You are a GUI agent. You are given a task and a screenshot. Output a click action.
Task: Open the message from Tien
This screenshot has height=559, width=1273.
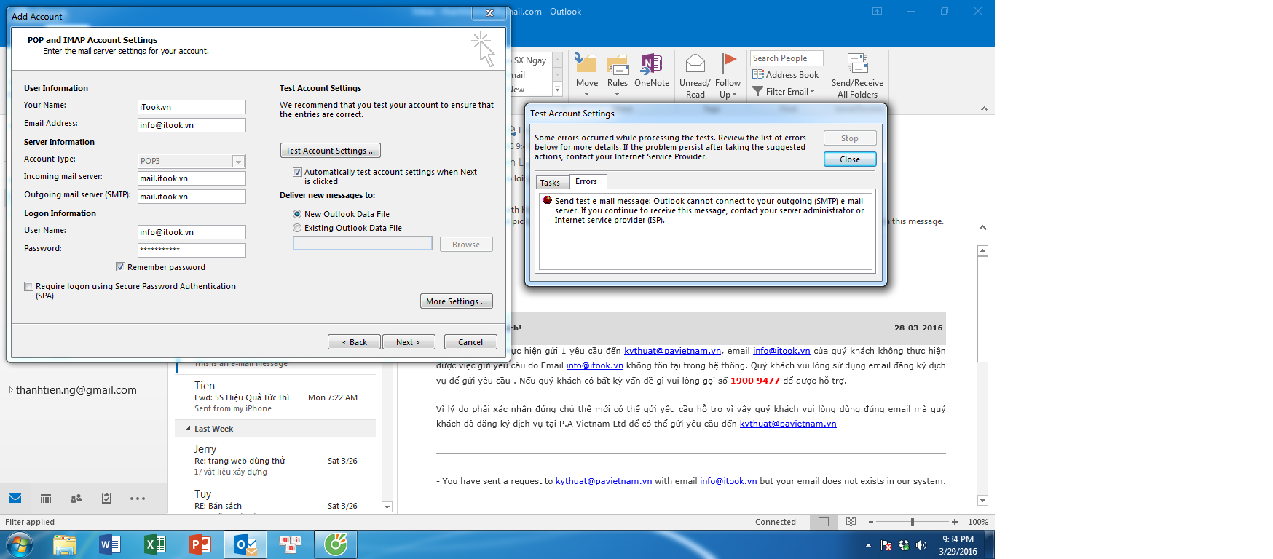tap(276, 397)
